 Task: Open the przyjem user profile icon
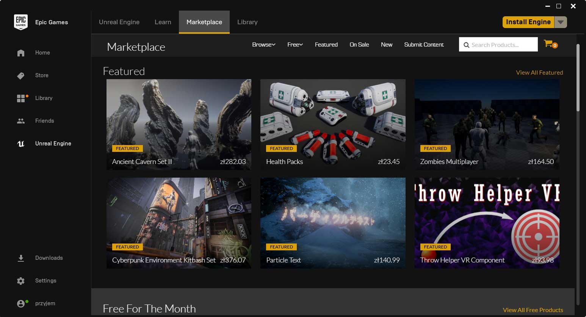[21, 303]
